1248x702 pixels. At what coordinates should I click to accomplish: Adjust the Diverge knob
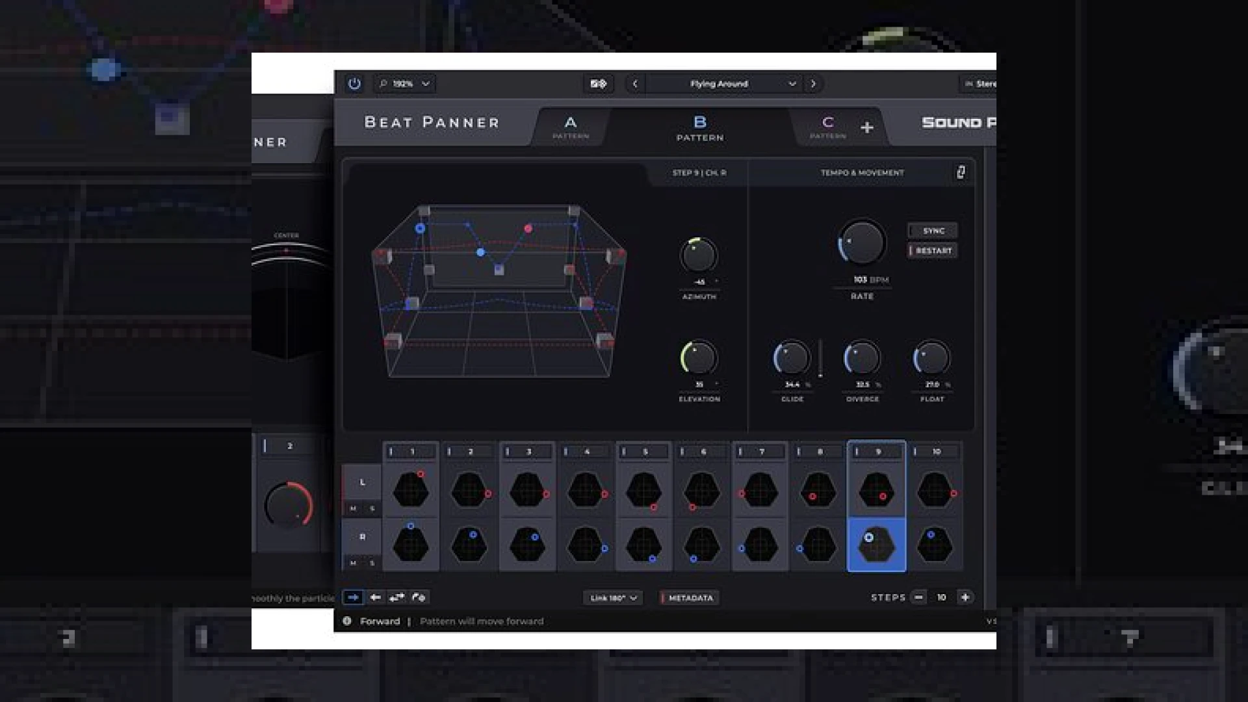862,357
